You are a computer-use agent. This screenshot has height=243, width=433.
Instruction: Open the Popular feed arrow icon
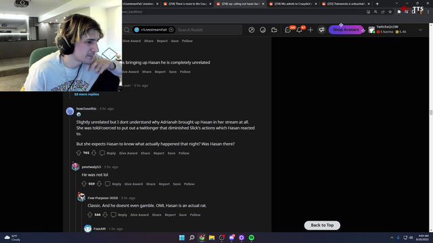251,30
